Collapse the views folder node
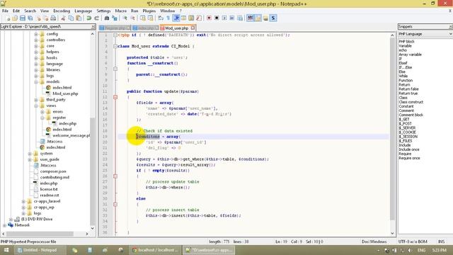Viewport: 453px width, 255px height. (36, 106)
